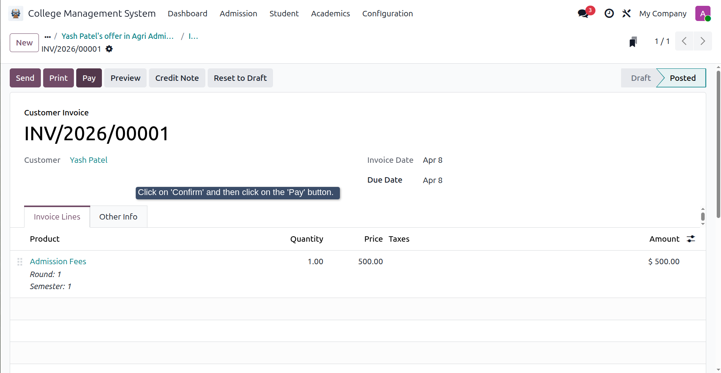Switch to the Other Info tab
Viewport: 721px width, 373px height.
(x=118, y=217)
